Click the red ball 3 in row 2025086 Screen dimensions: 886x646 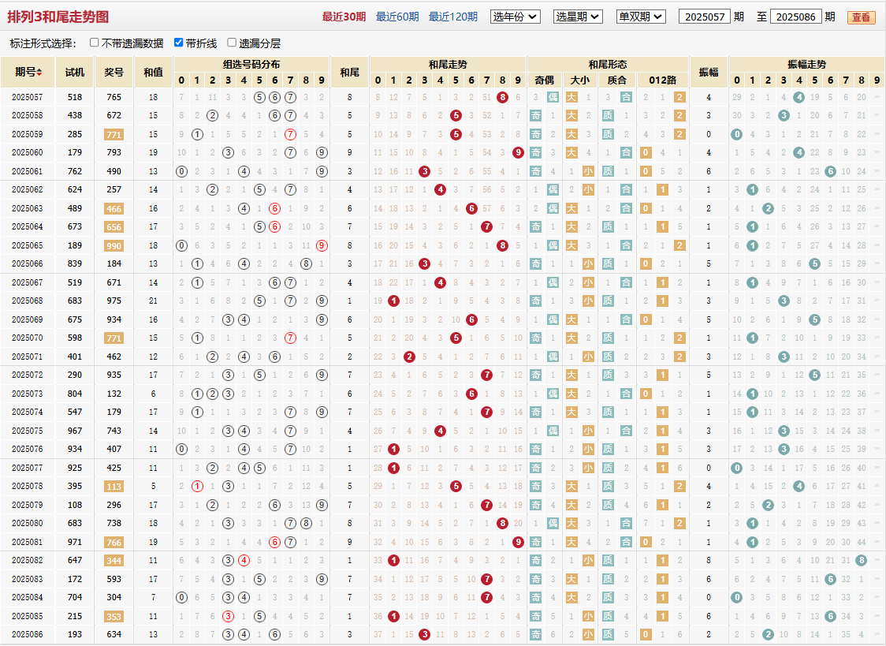pyautogui.click(x=424, y=635)
